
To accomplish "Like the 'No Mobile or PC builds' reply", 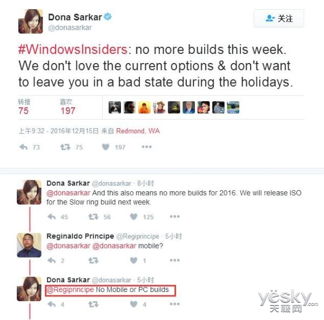I will pyautogui.click(x=134, y=304).
